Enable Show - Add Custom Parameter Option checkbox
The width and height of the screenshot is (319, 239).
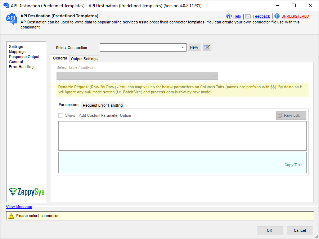[60, 115]
